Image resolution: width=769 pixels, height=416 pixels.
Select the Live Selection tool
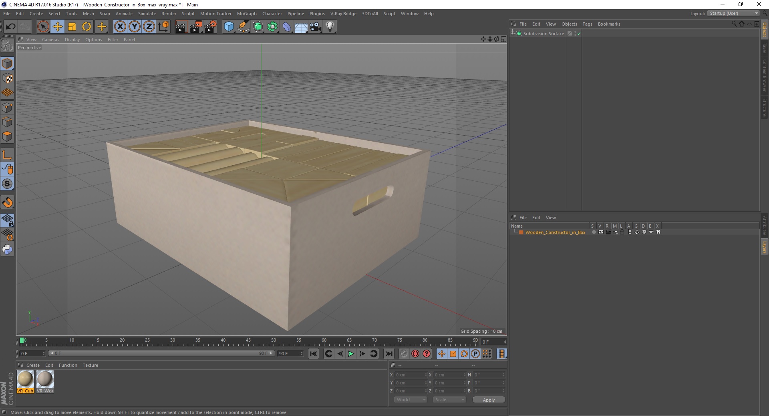(43, 27)
